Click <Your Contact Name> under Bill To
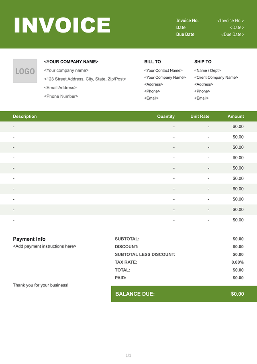Image resolution: width=257 pixels, height=364 pixels. (163, 71)
